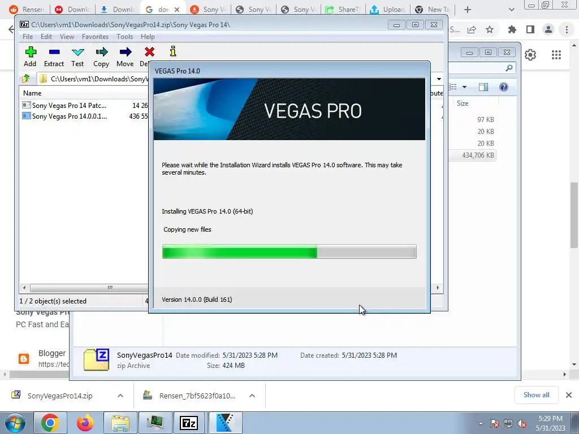Open the Favorites menu in 7-Zip
Screen dimensions: 579x434
(x=95, y=37)
